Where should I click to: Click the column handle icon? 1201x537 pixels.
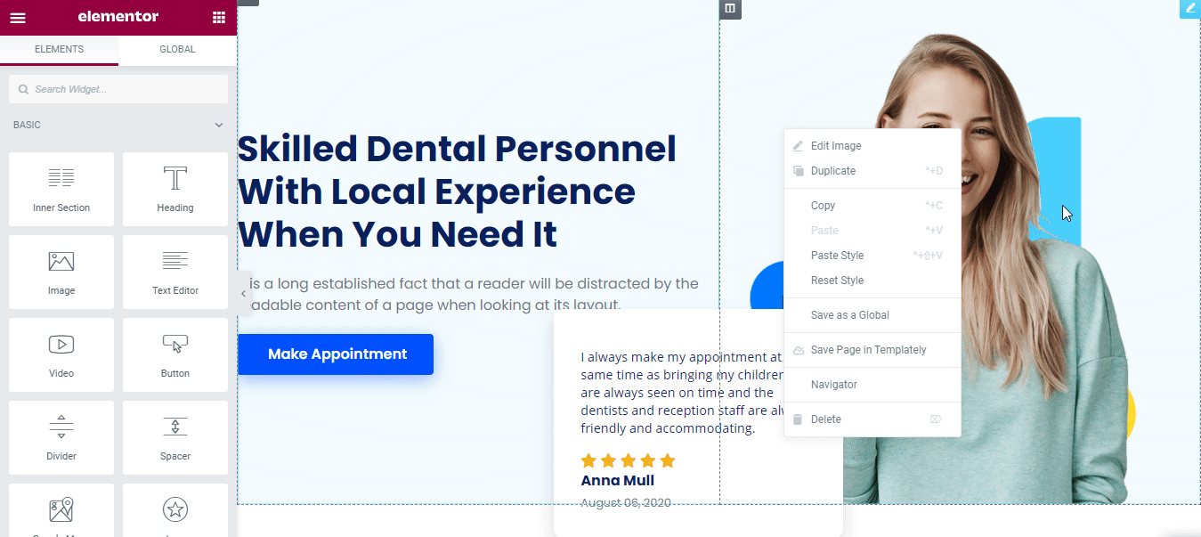pos(730,9)
